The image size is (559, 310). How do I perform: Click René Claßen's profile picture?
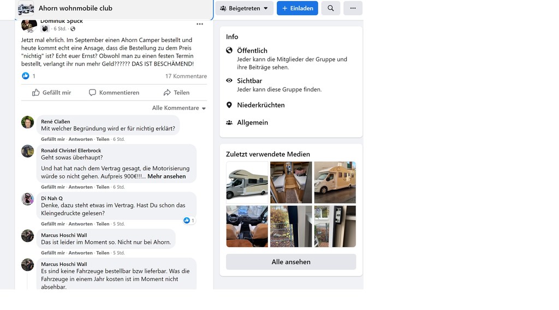pos(27,122)
